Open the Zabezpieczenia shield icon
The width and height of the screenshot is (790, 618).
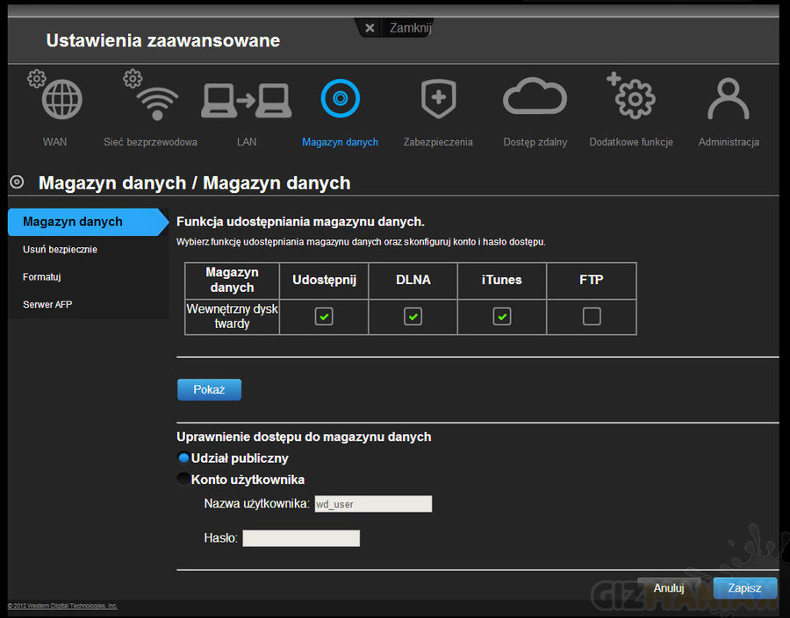tap(438, 99)
